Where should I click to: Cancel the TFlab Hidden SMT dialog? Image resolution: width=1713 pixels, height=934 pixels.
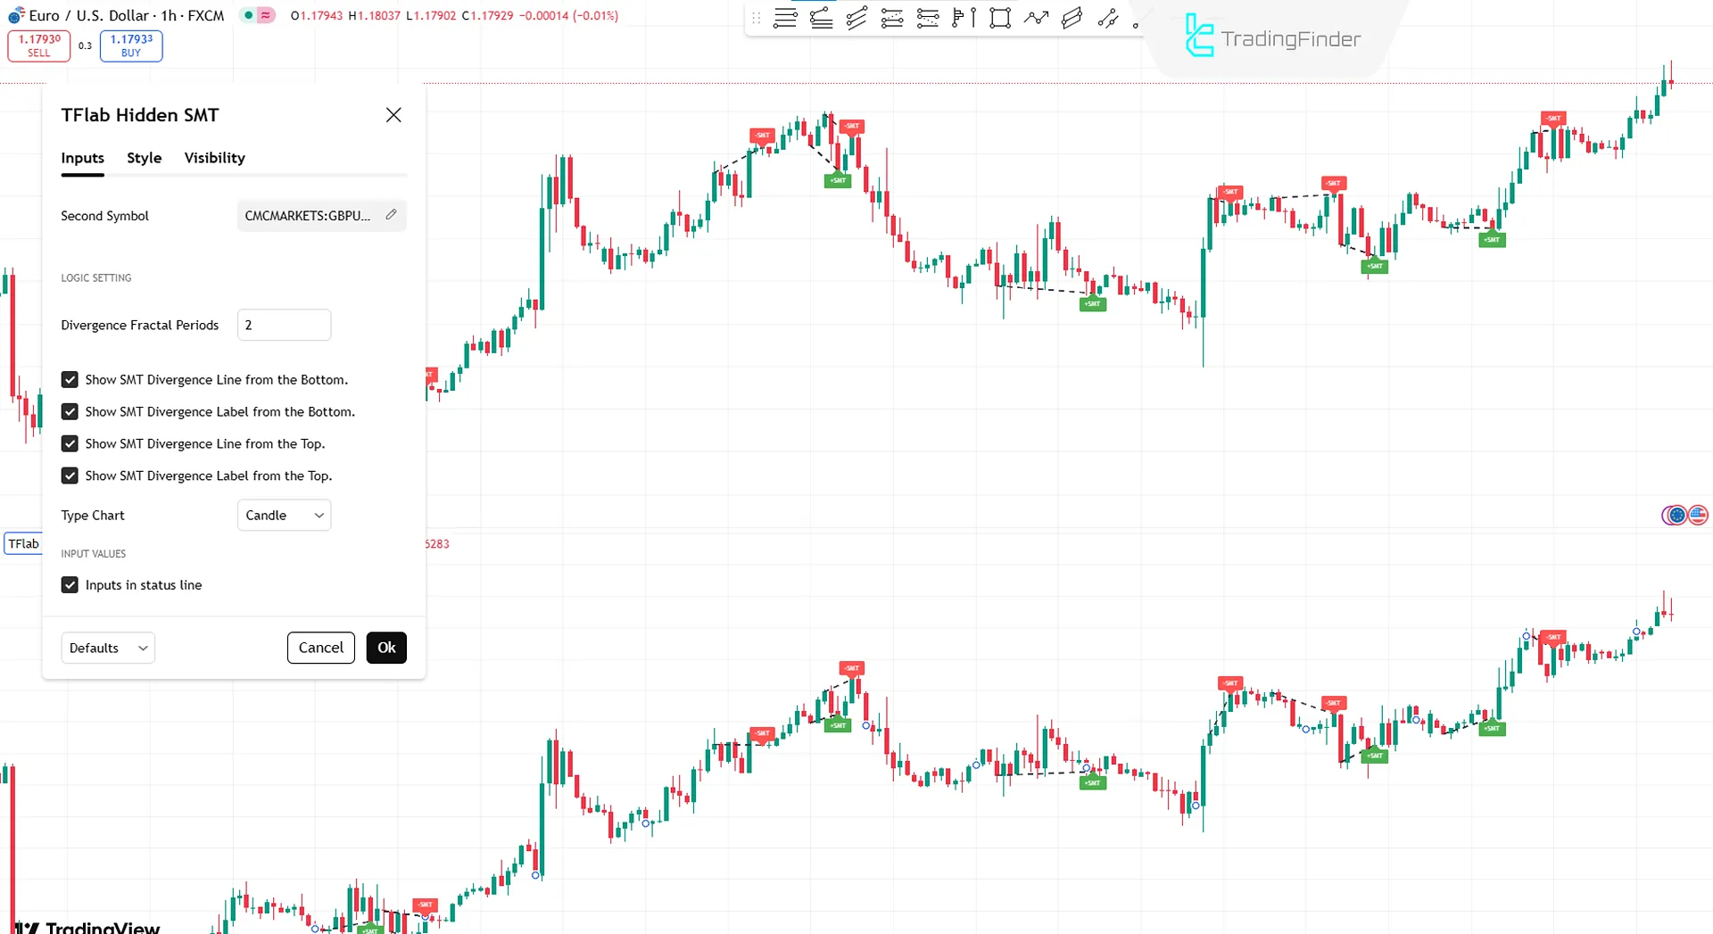(x=320, y=648)
